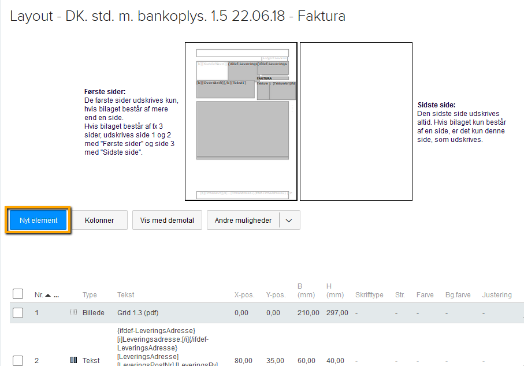Click the blank Sidste side page preview
524x366 pixels.
pyautogui.click(x=356, y=121)
